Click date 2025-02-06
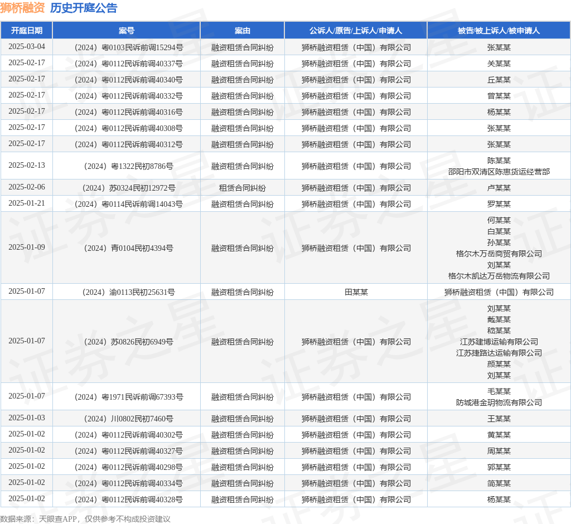Viewport: 571px width, 524px height. [x=27, y=187]
